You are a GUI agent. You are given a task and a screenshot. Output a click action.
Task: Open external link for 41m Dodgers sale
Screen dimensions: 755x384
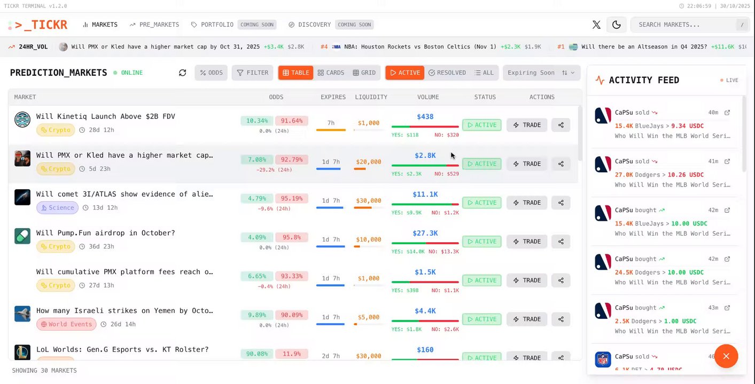click(x=727, y=161)
